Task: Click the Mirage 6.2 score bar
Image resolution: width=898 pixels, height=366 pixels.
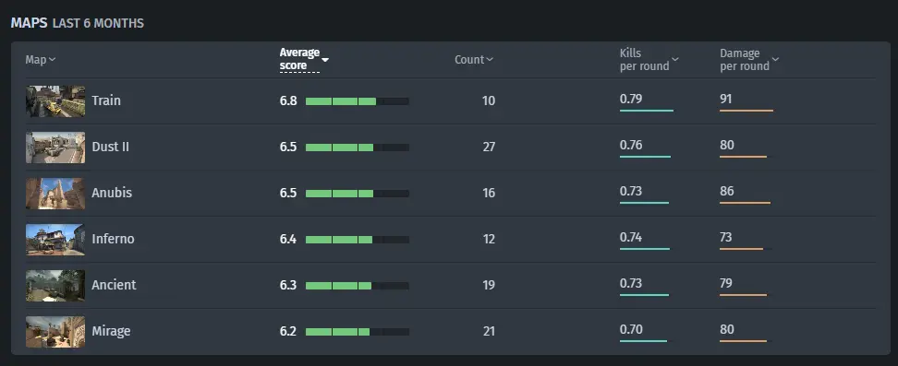Action: coord(358,332)
